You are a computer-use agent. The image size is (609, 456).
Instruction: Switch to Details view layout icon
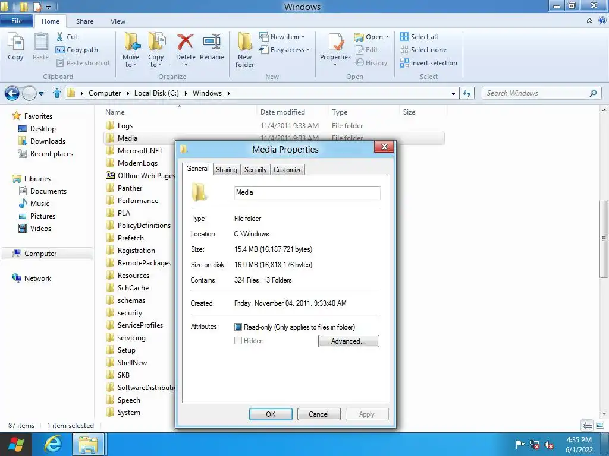click(587, 425)
